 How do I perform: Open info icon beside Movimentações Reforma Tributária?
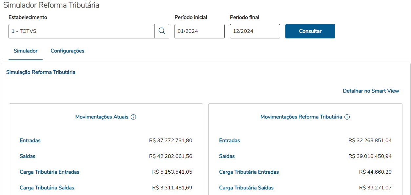(347, 117)
